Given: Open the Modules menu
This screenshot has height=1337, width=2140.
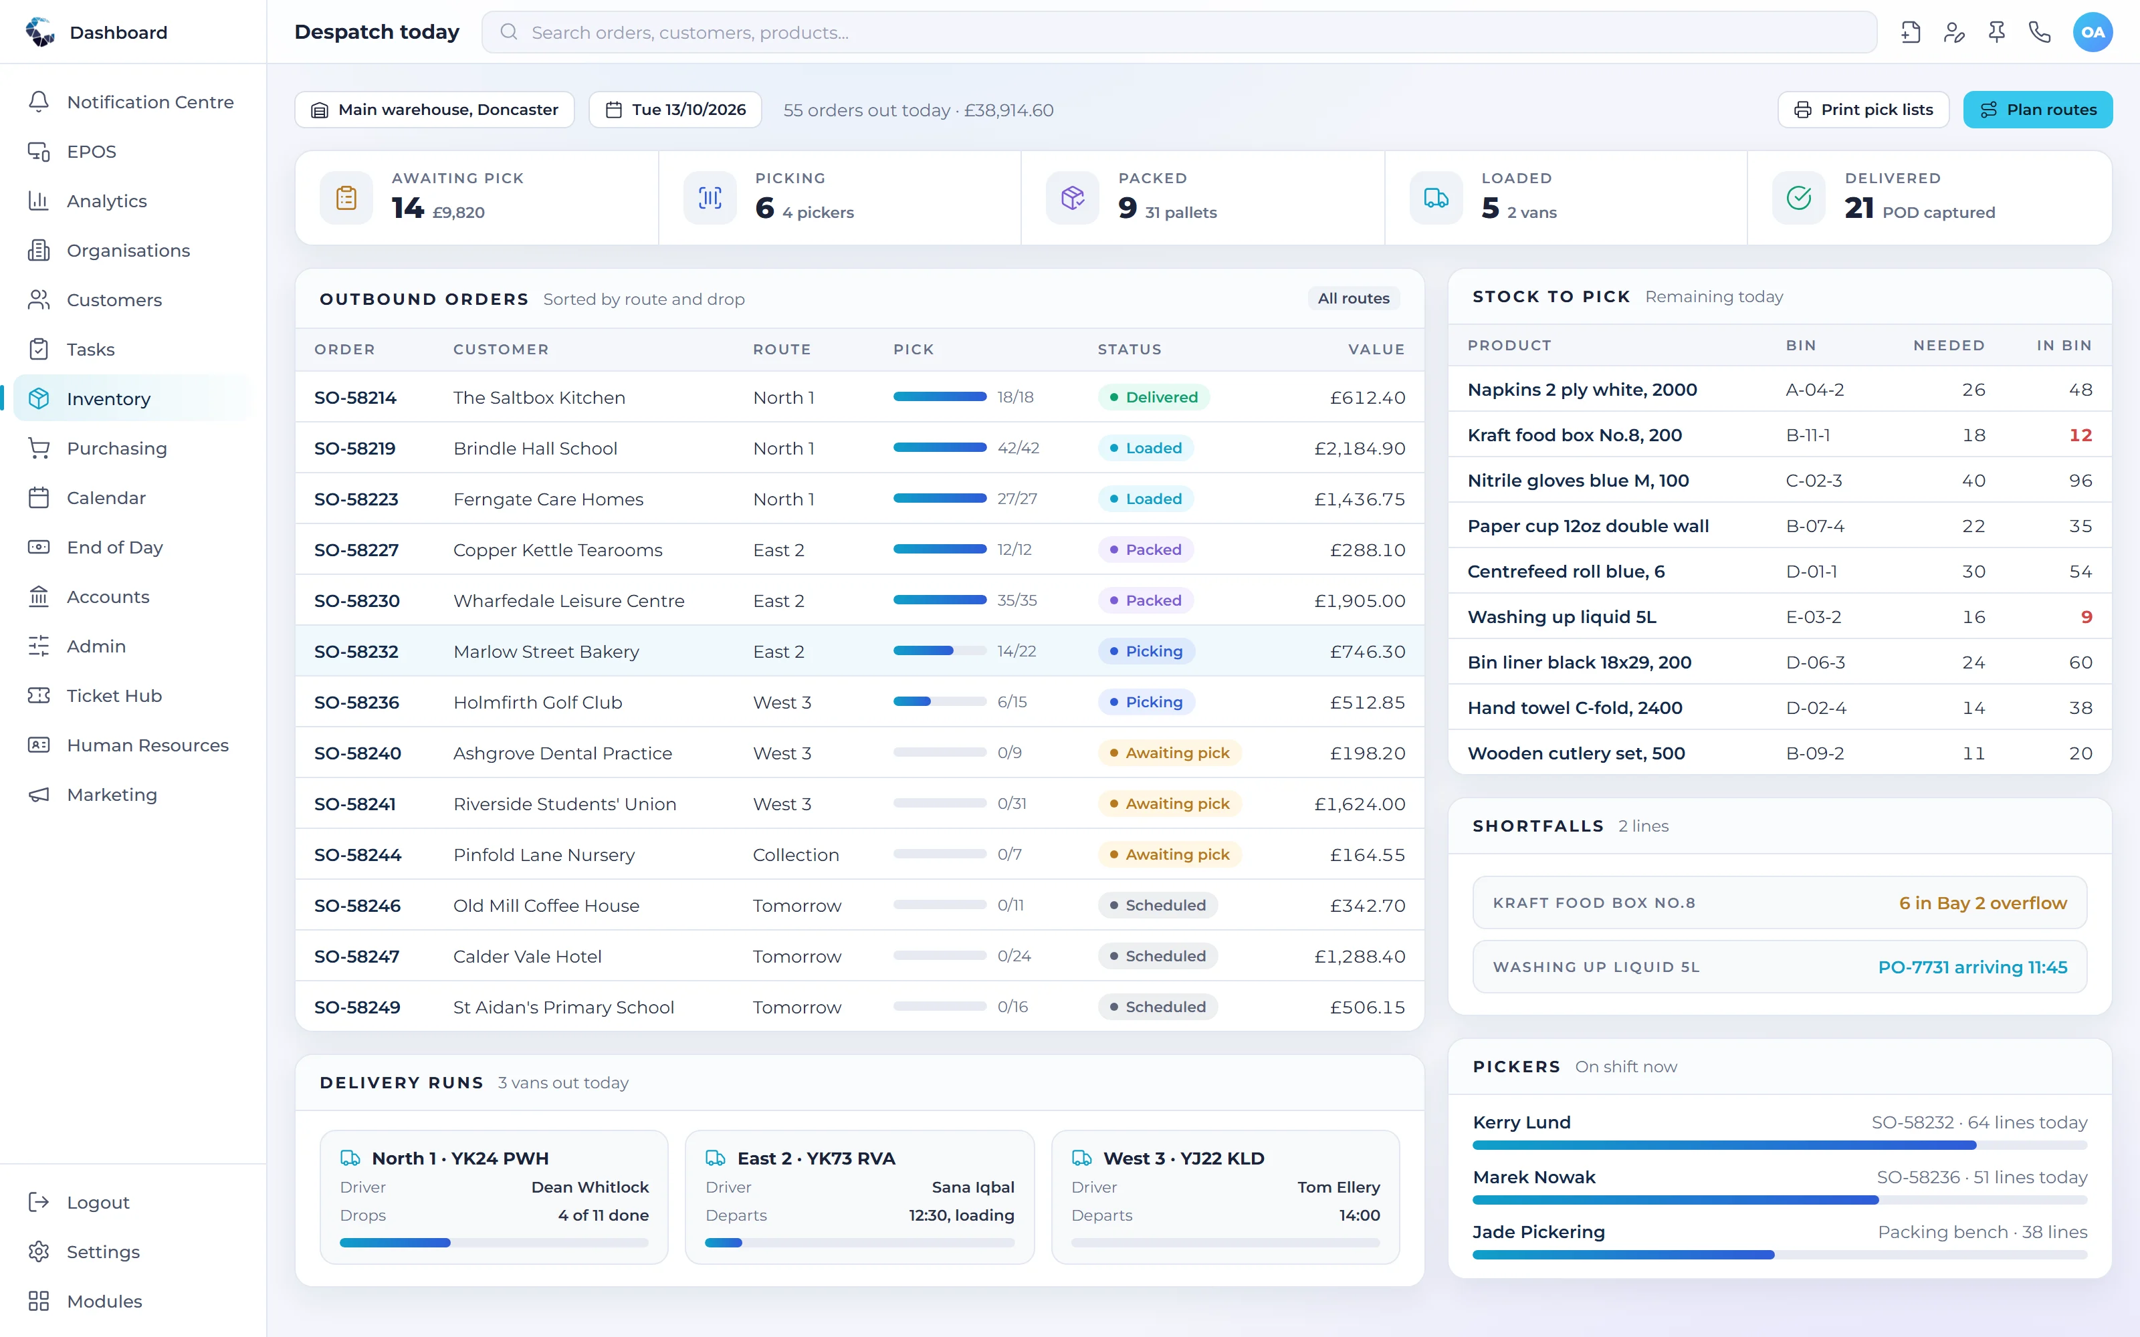Looking at the screenshot, I should pos(132,1302).
